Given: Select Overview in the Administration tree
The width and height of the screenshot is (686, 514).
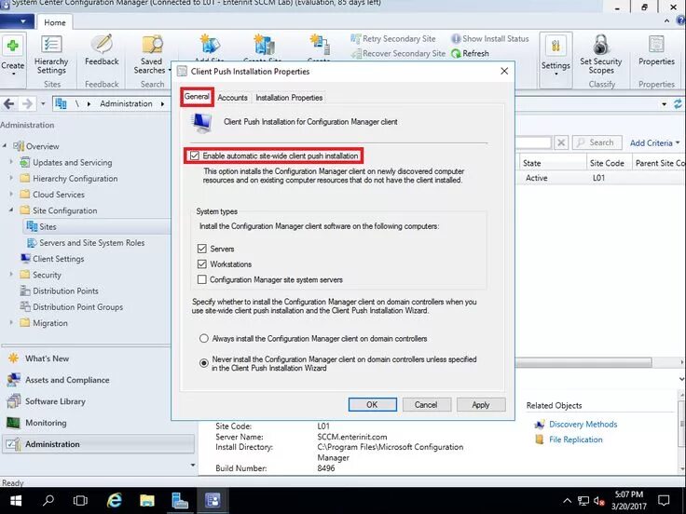Looking at the screenshot, I should 42,146.
